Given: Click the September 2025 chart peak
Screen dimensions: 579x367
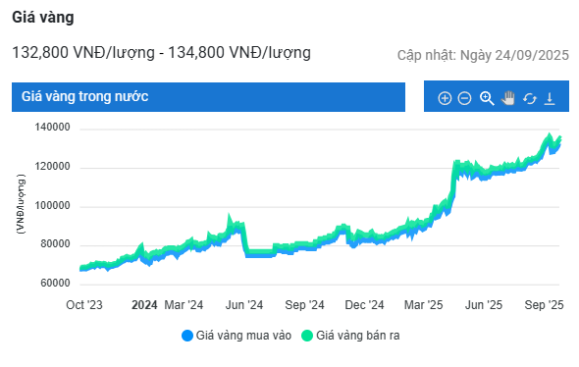Looking at the screenshot, I should click(x=550, y=134).
